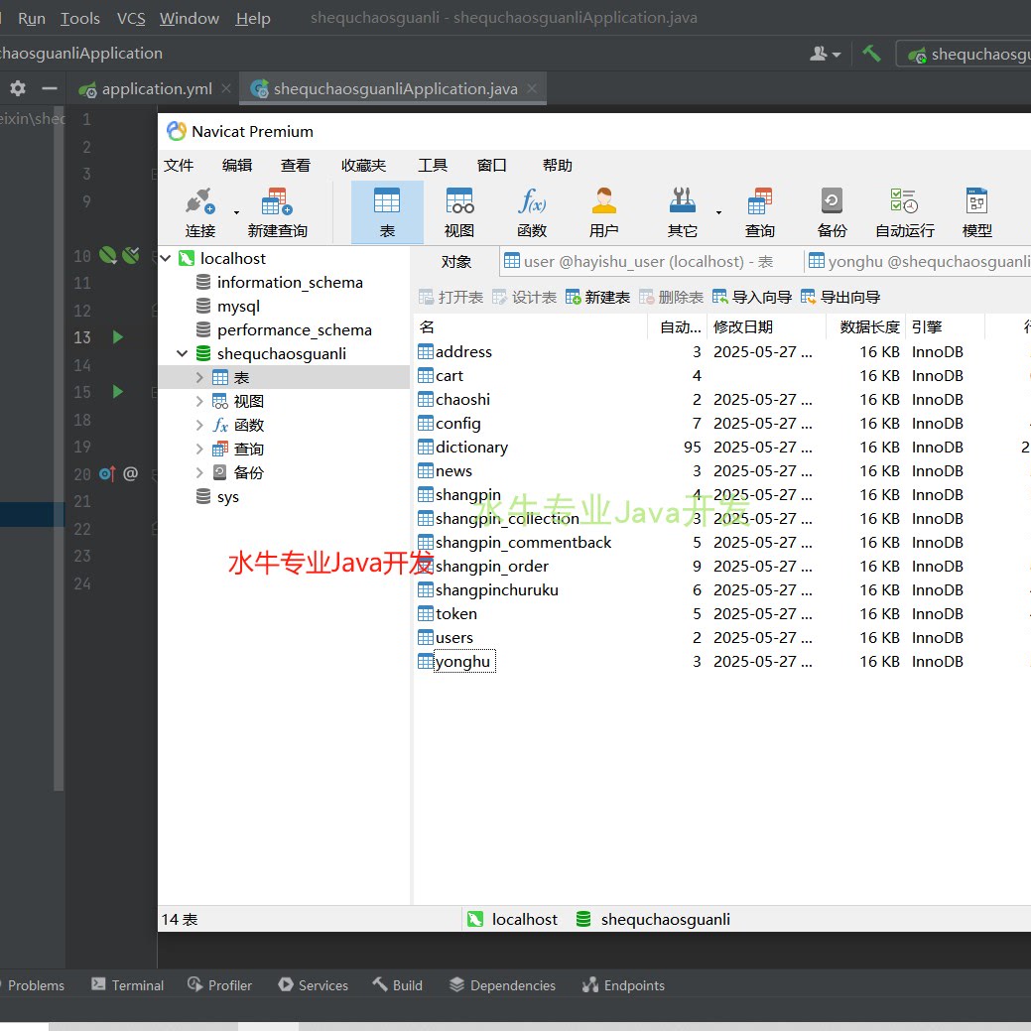Click the collapse minus icon beside the gear

click(x=50, y=88)
